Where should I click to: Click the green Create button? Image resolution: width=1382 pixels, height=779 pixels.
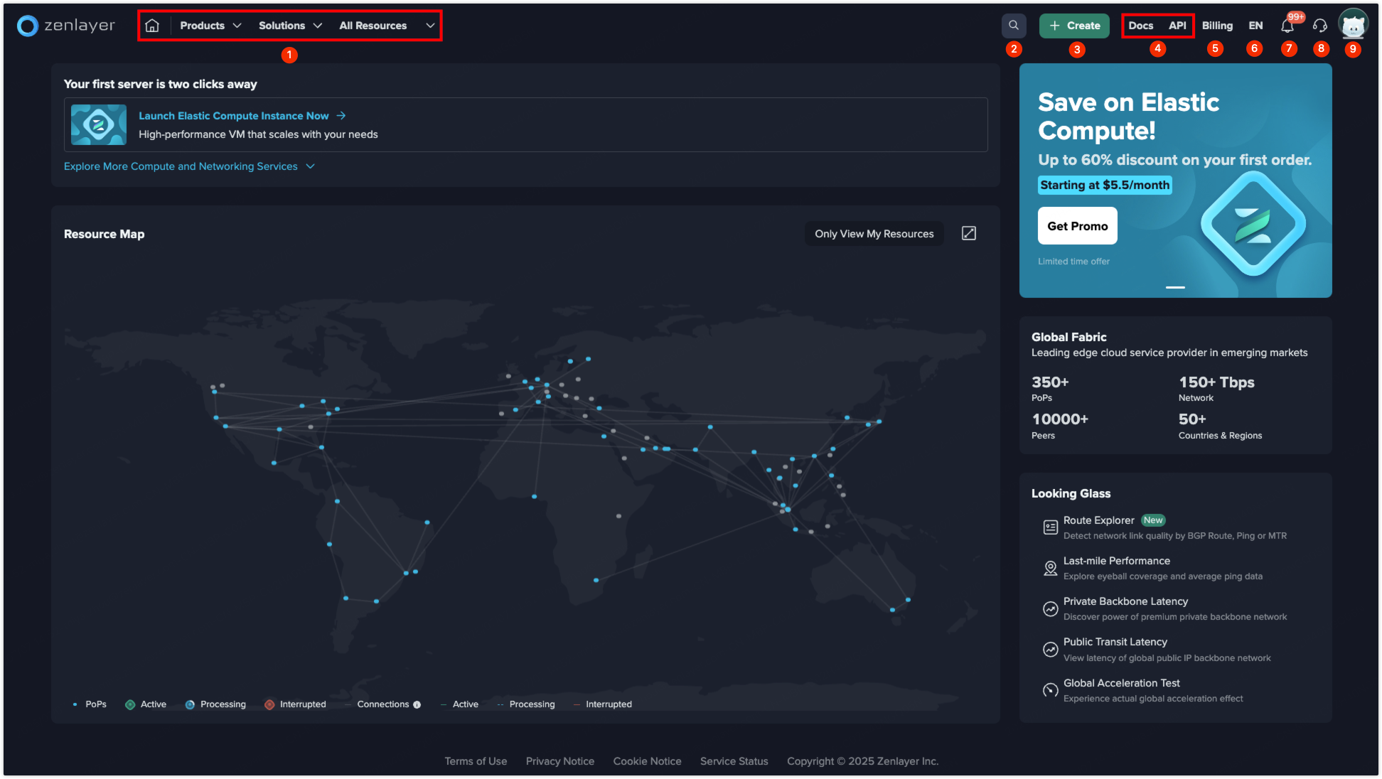pos(1074,26)
